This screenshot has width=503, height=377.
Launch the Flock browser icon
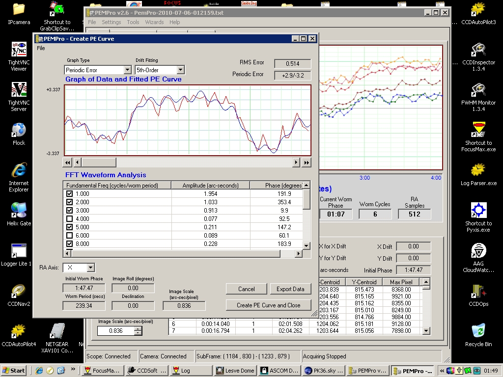click(19, 130)
